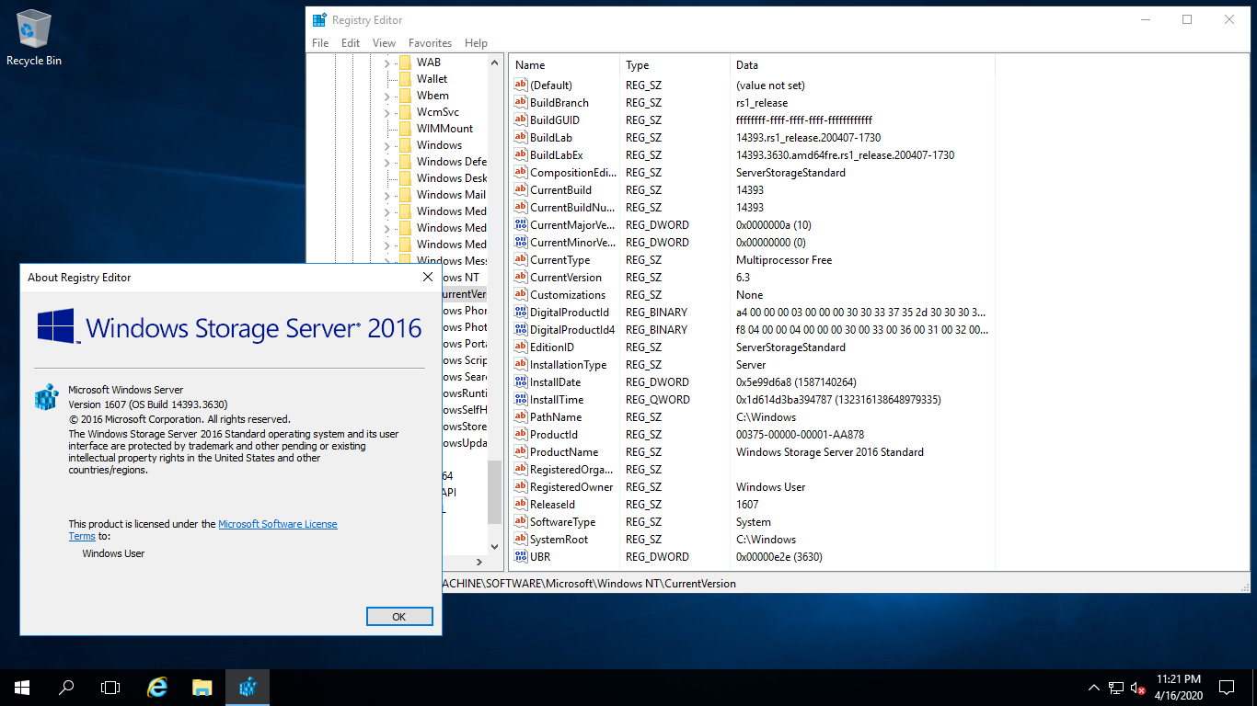The height and width of the screenshot is (706, 1257).
Task: Open the Favorites menu
Action: pos(430,43)
